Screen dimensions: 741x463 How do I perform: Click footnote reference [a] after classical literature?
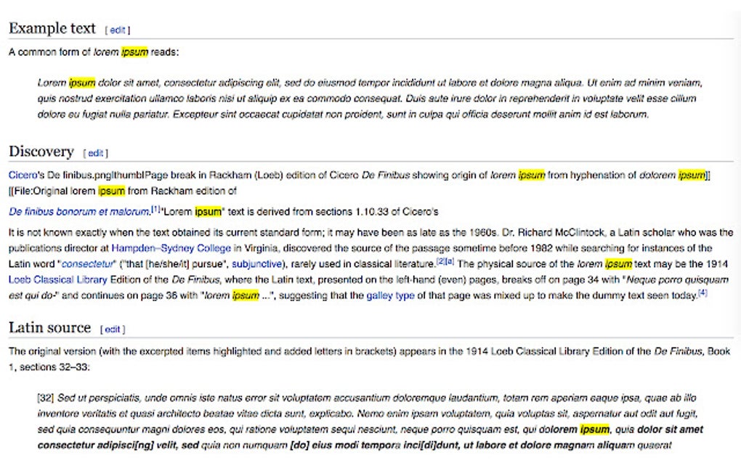tap(450, 261)
